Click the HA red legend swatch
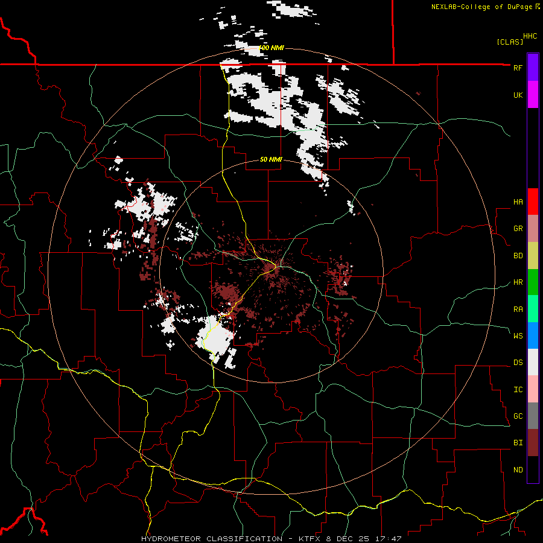The image size is (543, 543). click(533, 202)
